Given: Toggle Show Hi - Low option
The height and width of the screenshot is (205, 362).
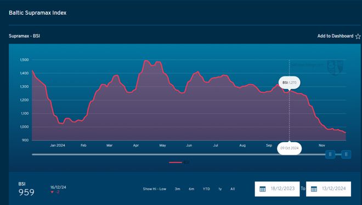Looking at the screenshot, I should 155,189.
